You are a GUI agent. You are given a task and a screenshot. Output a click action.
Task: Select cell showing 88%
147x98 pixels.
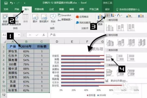click(26, 69)
